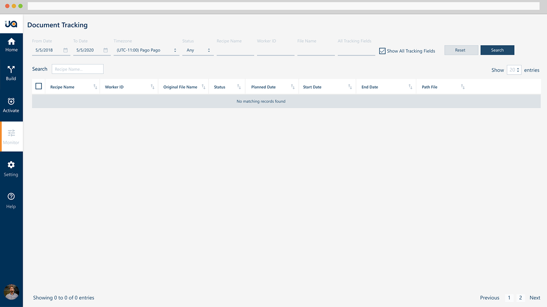Change the Show entries count selector
This screenshot has height=307, width=547.
[514, 70]
